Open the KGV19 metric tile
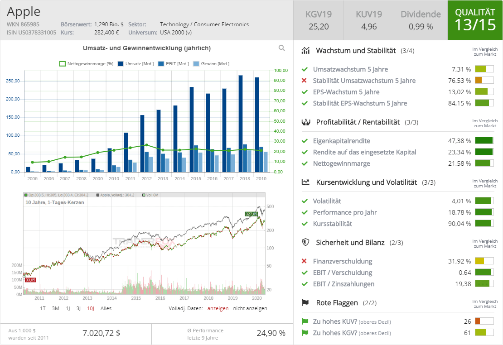 pyautogui.click(x=319, y=20)
